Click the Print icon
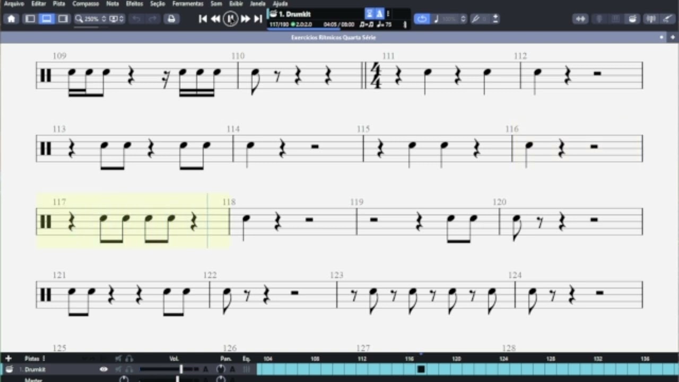 tap(171, 19)
